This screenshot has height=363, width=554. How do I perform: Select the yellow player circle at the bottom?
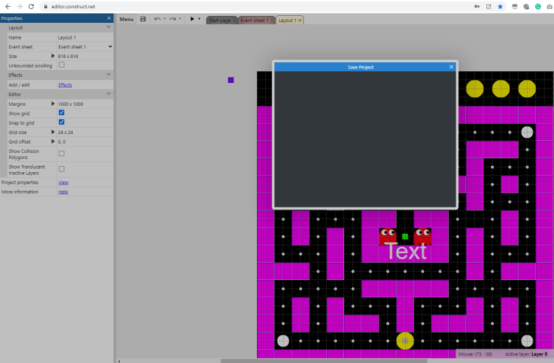pyautogui.click(x=405, y=341)
